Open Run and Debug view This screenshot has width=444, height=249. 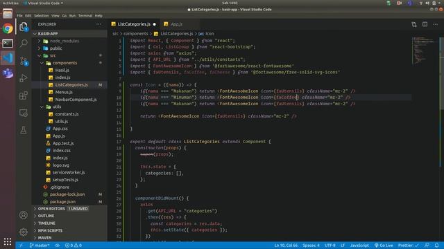[x=24, y=78]
